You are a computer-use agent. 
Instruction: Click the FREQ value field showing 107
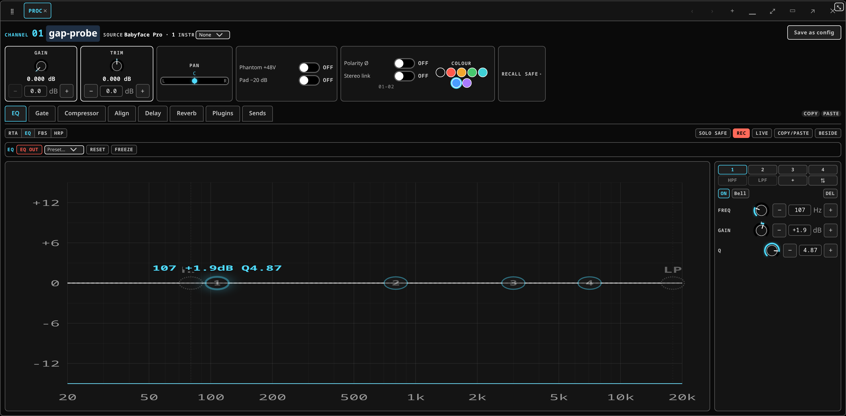tap(799, 210)
